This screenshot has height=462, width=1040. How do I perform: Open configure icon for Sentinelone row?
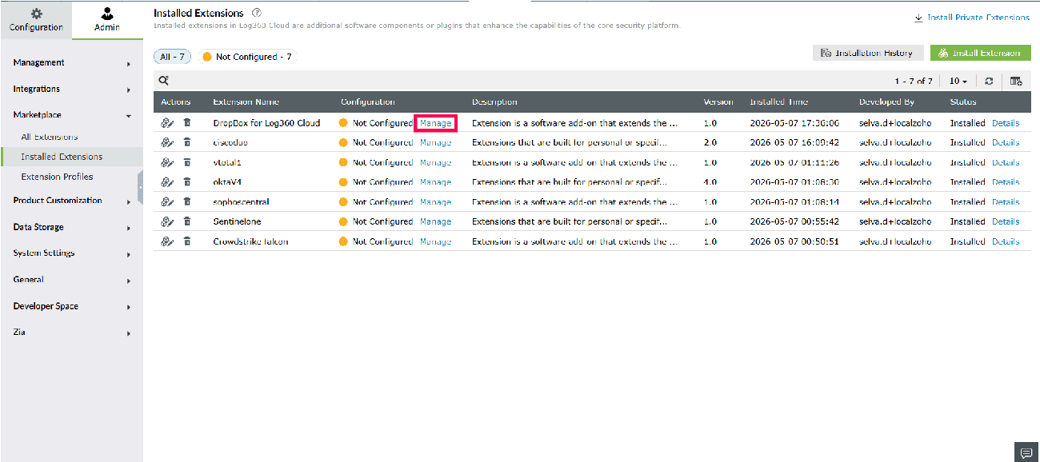(167, 221)
